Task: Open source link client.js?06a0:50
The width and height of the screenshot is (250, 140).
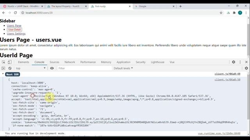Action: [227, 79]
